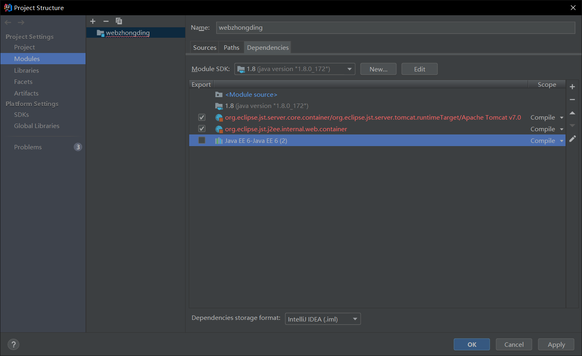Image resolution: width=582 pixels, height=356 pixels.
Task: Select webzhongding module in tree
Action: [136, 33]
